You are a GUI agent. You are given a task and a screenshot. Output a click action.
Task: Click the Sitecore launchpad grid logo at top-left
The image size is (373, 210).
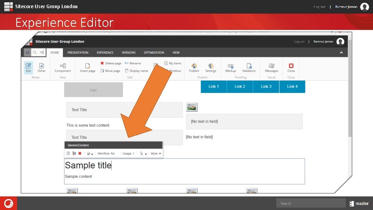[8, 7]
